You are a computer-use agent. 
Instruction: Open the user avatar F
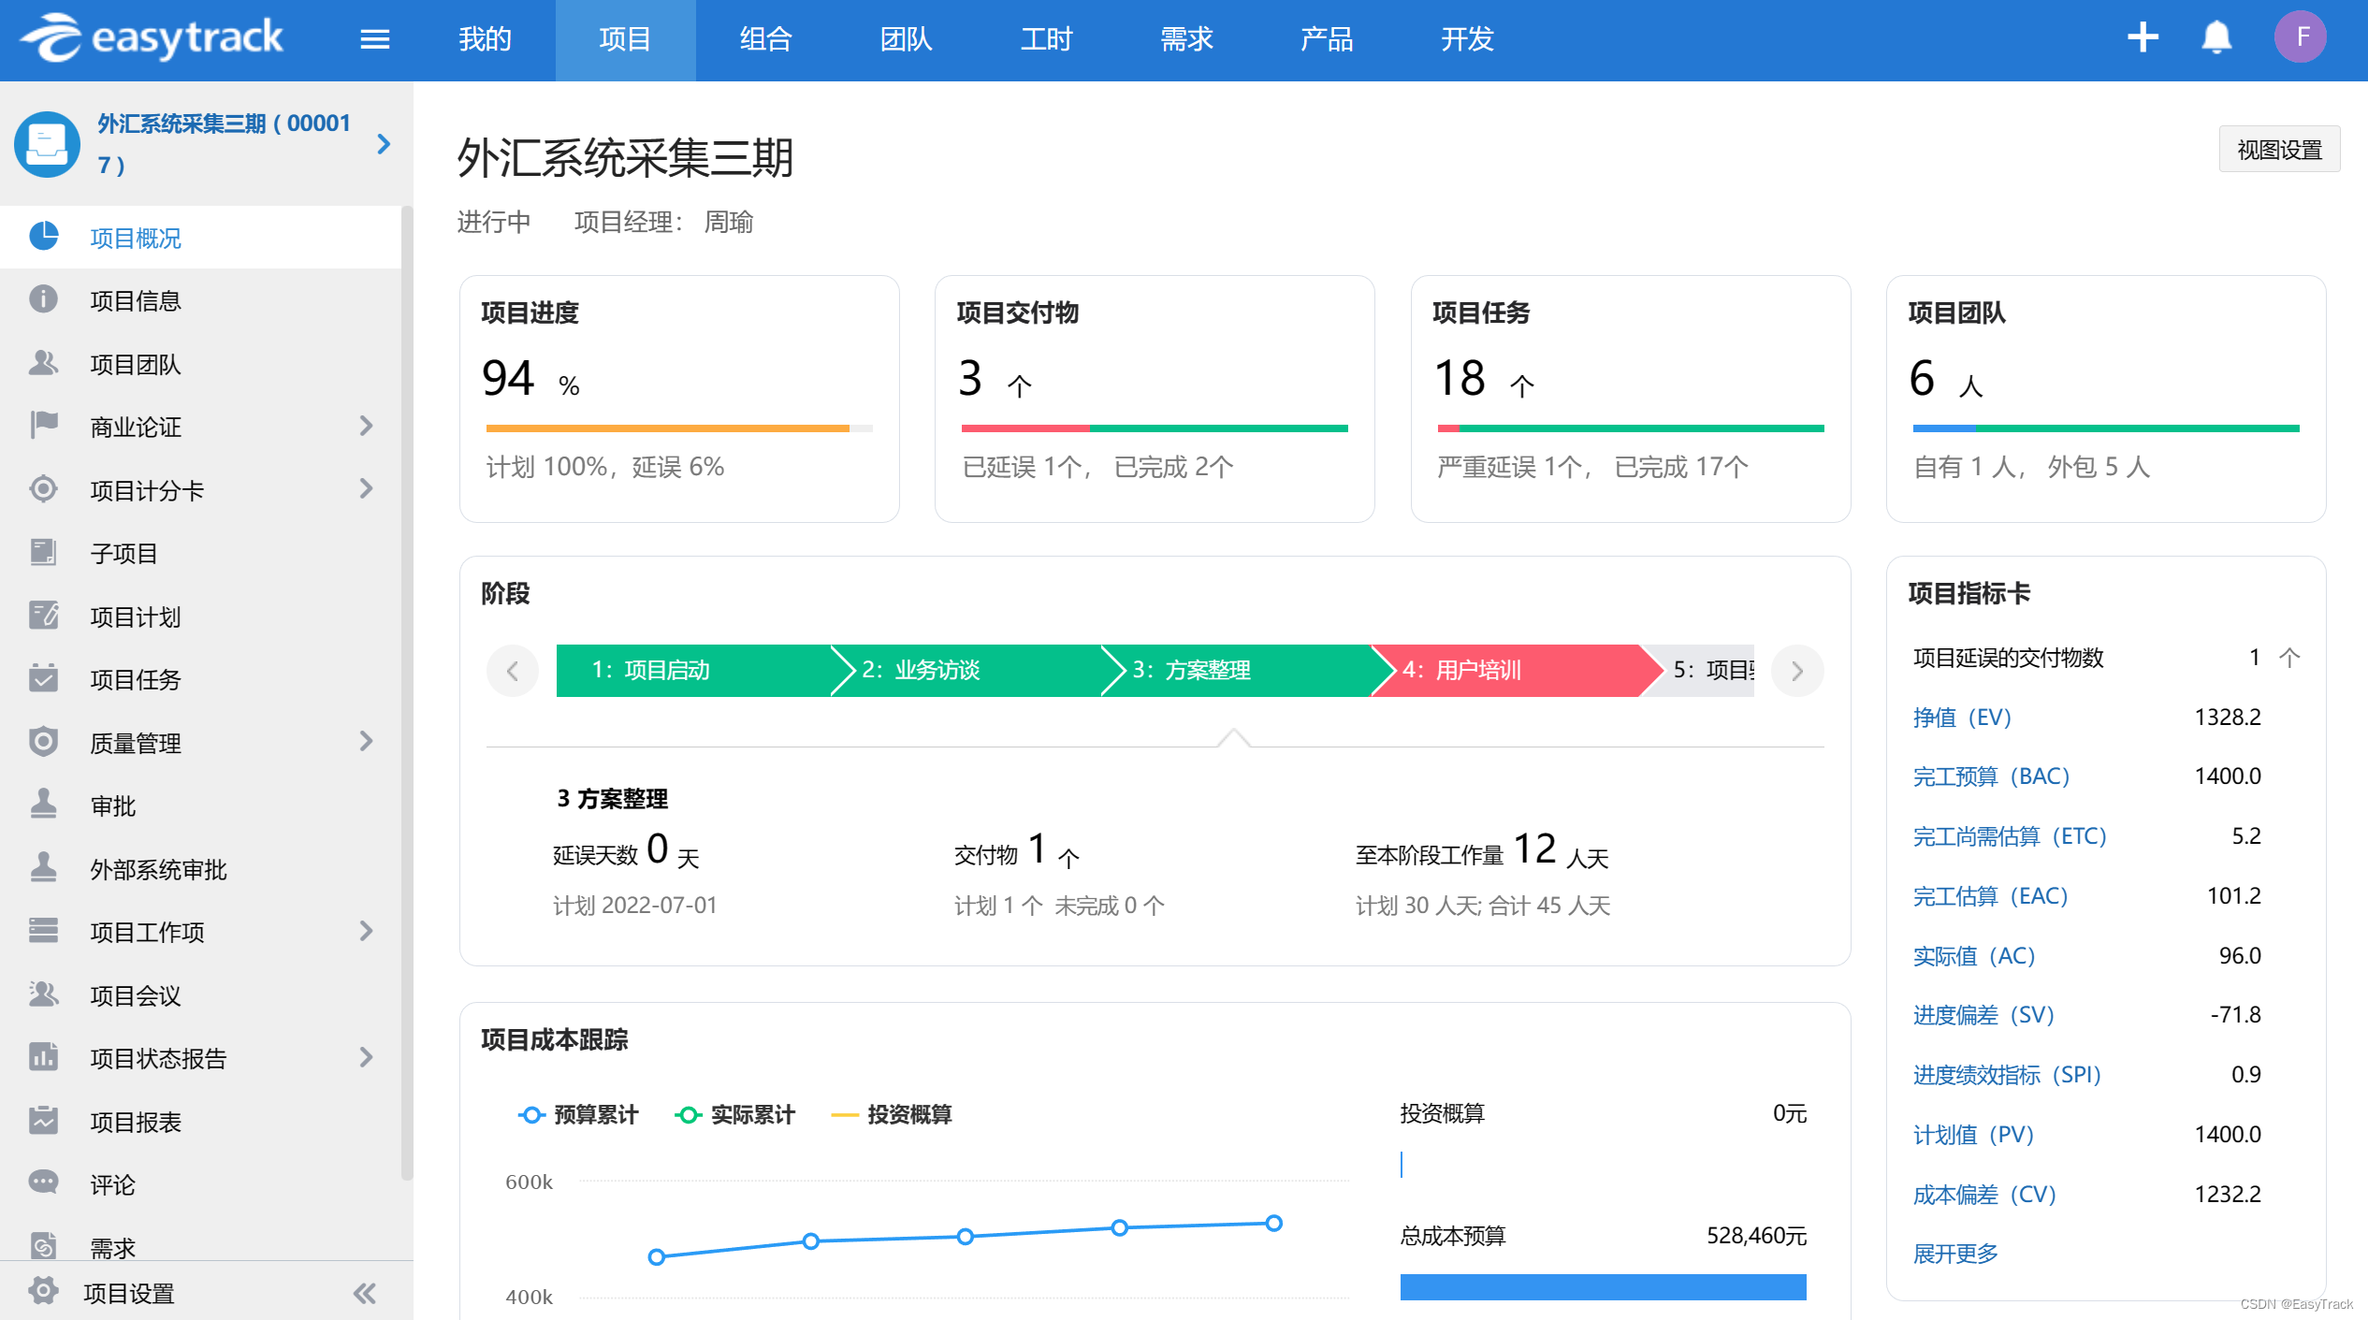2300,37
